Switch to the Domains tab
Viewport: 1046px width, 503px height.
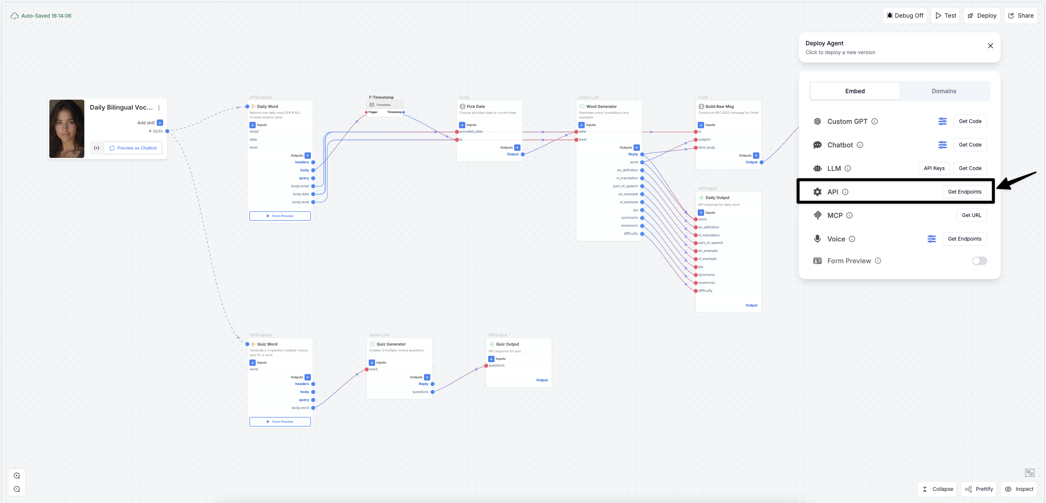(x=944, y=91)
